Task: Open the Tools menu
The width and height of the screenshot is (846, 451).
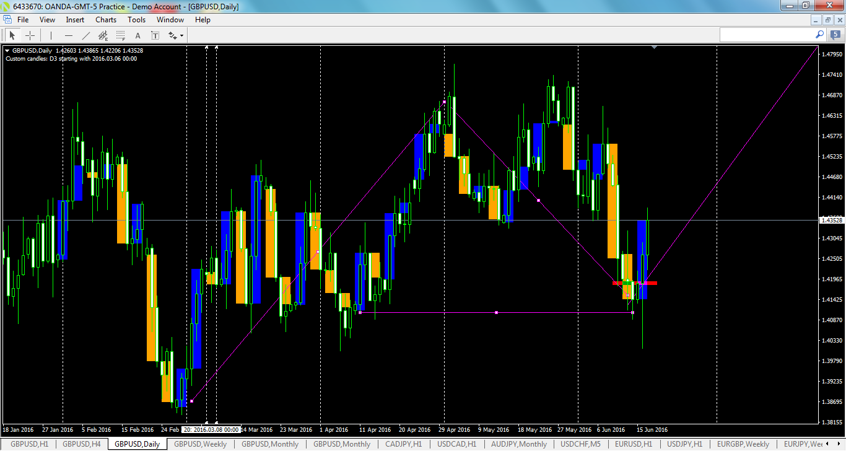Action: [136, 19]
